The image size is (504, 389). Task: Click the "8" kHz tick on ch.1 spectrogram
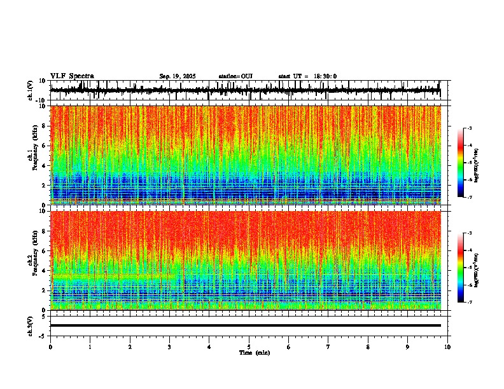tap(45, 126)
